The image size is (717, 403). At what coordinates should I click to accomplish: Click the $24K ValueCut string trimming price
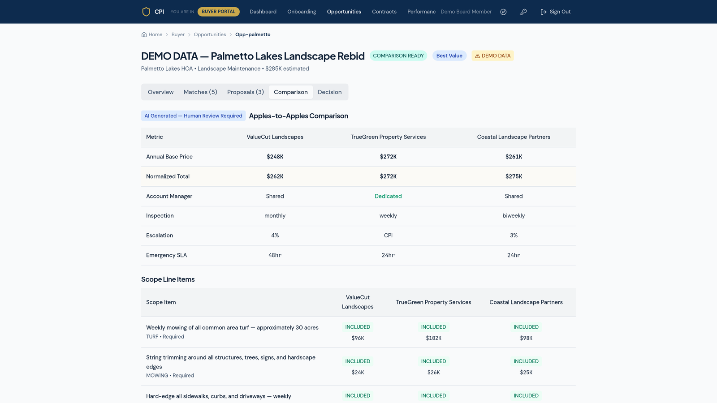pyautogui.click(x=358, y=373)
